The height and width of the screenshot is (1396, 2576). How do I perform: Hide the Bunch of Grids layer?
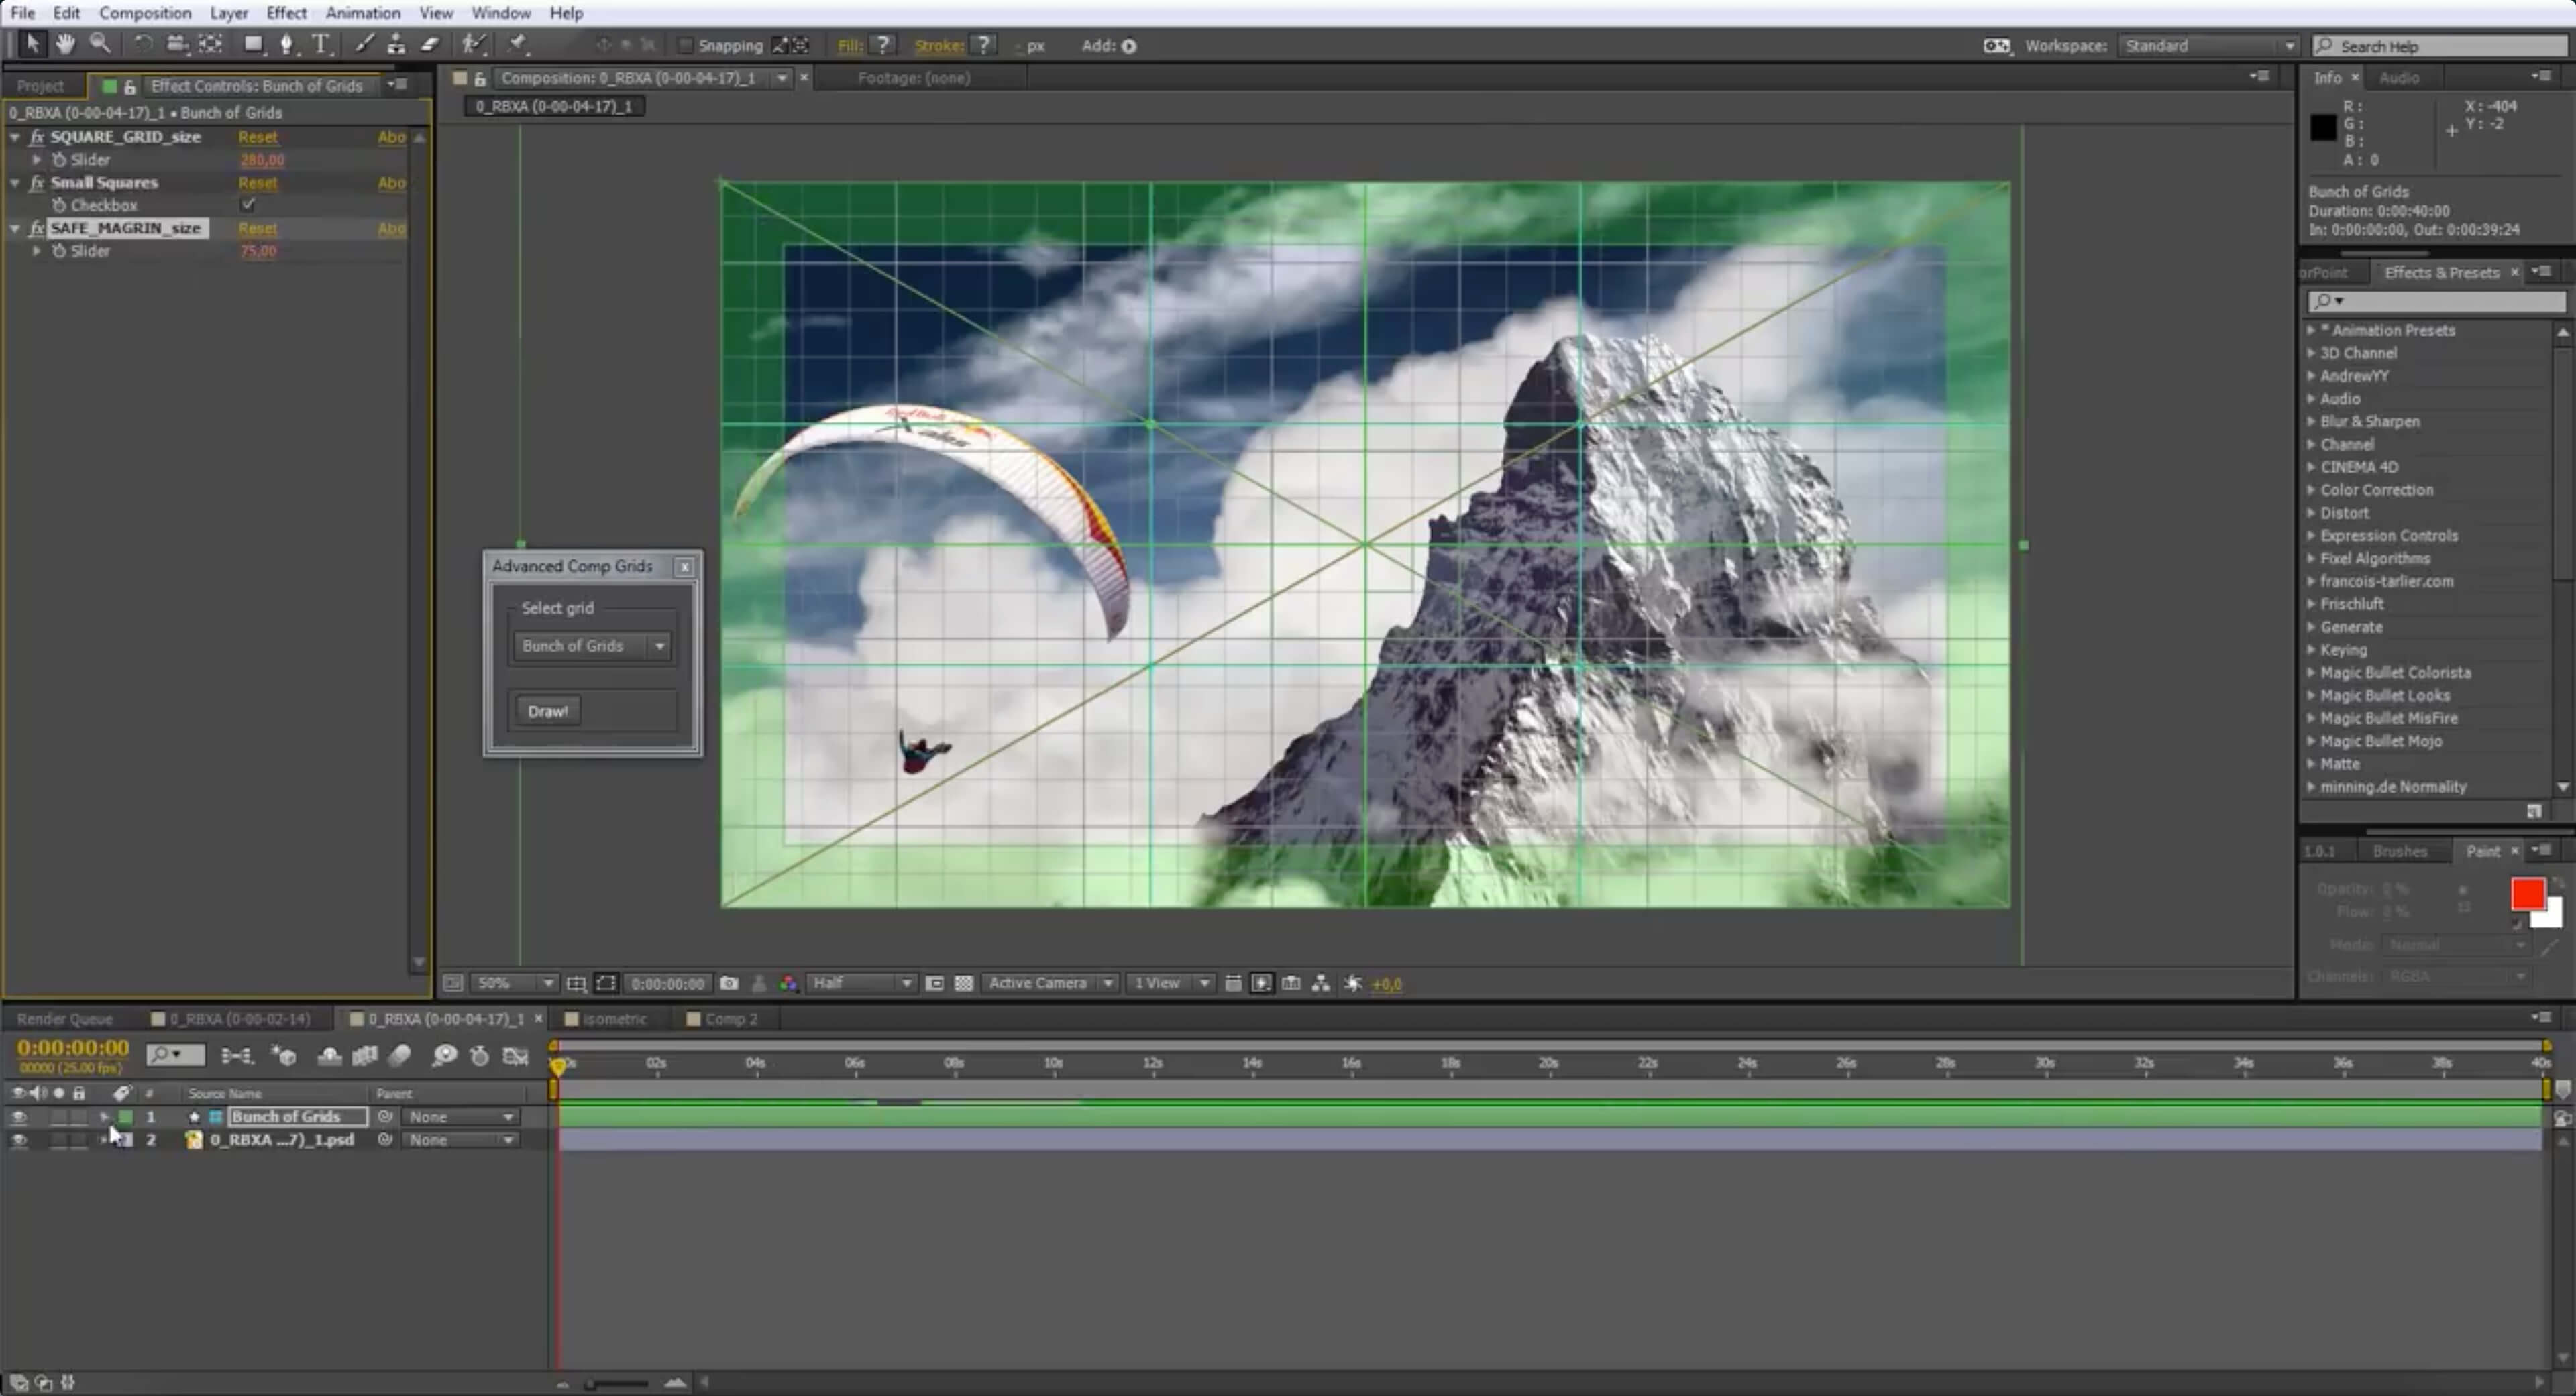click(18, 1117)
